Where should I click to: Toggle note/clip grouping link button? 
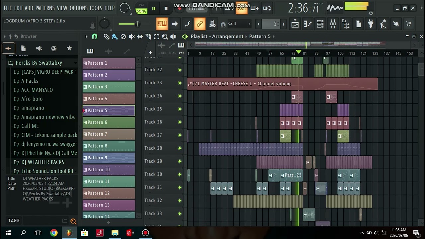[200, 24]
